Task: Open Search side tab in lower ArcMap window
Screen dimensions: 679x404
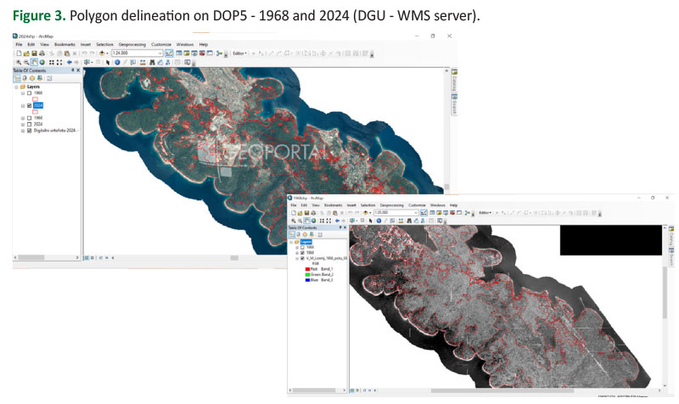Action: (x=670, y=258)
